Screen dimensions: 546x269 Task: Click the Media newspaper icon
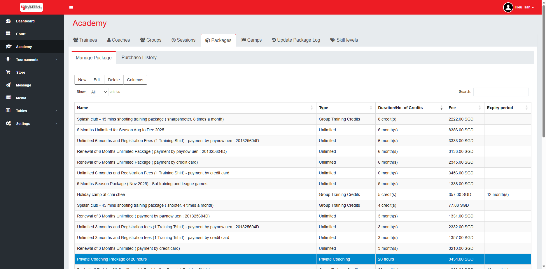click(x=8, y=98)
